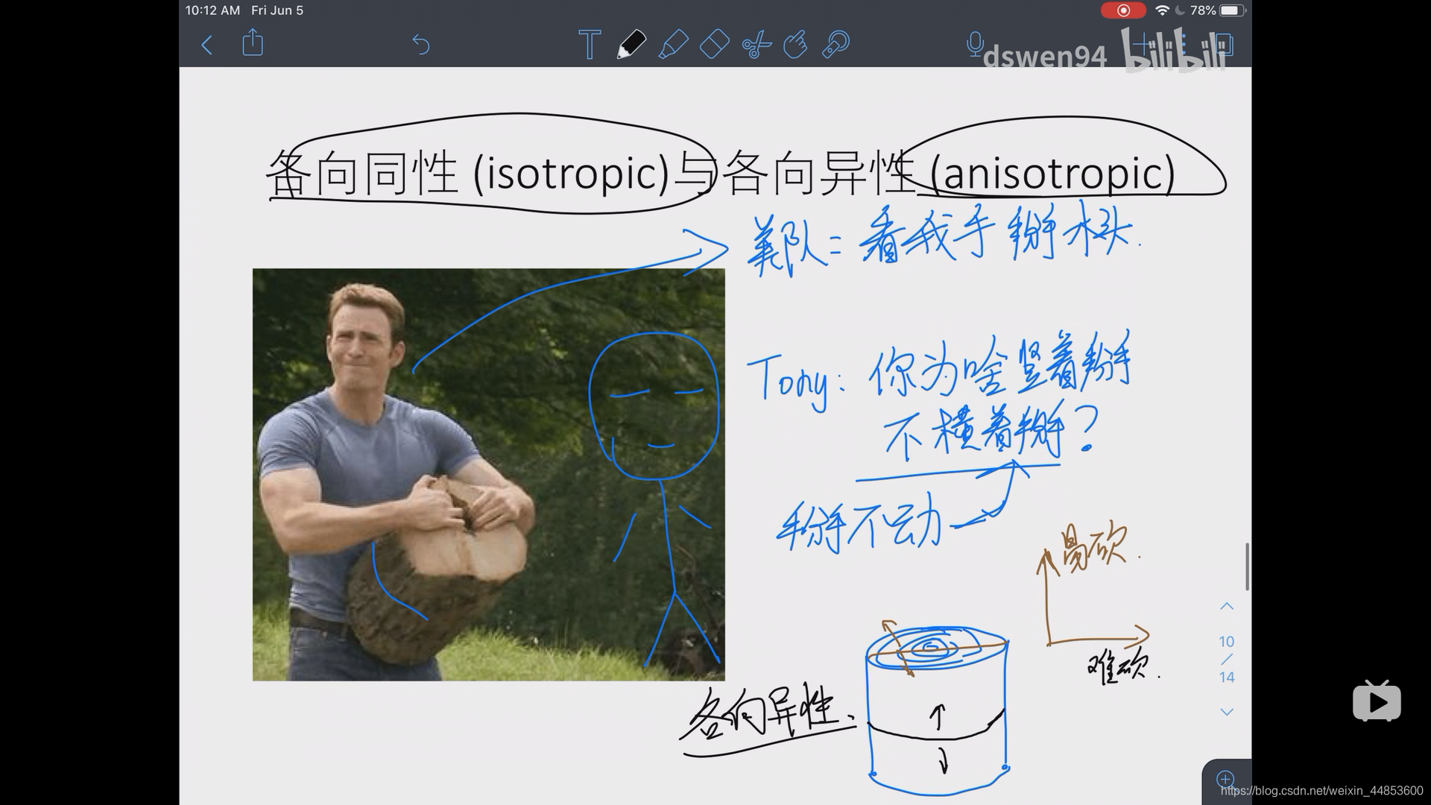Tap the zoom-in plus magnifier button
Screen dimensions: 1431x805
pyautogui.click(x=1225, y=780)
